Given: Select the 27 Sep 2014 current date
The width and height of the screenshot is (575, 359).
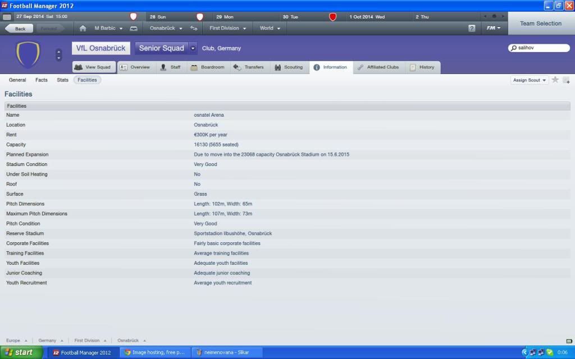Looking at the screenshot, I should 42,16.
